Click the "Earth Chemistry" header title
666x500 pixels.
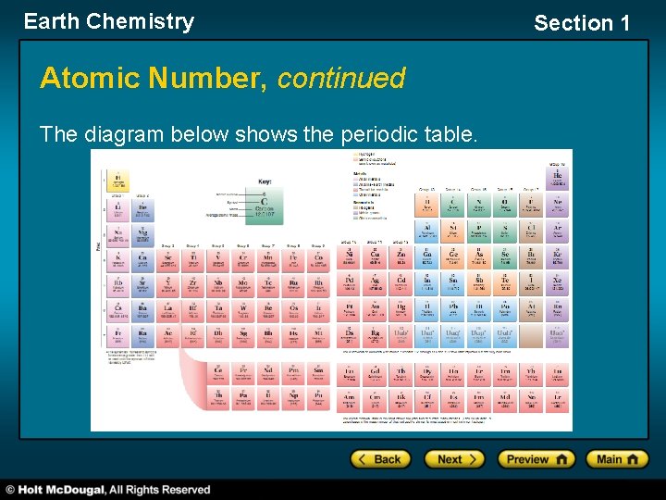click(x=109, y=21)
